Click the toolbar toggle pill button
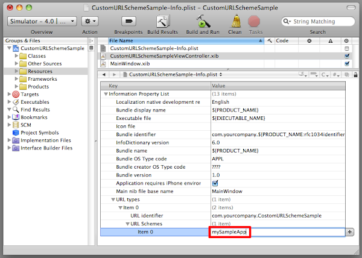 tap(351, 8)
